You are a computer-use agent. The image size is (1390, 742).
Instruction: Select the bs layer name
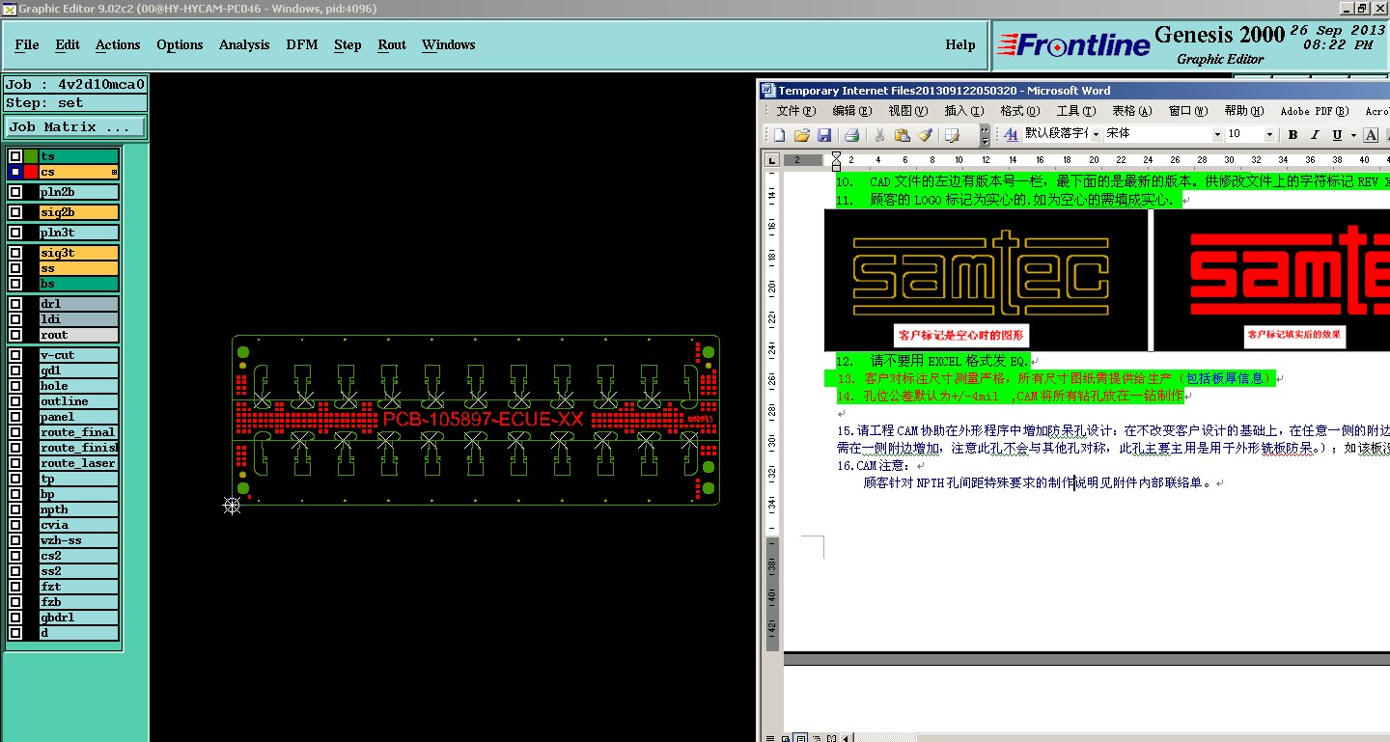pos(79,284)
